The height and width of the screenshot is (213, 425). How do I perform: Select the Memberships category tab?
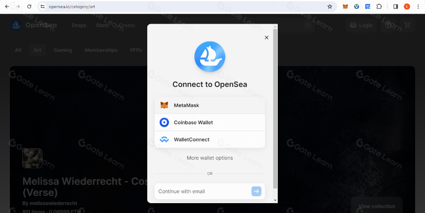101,50
